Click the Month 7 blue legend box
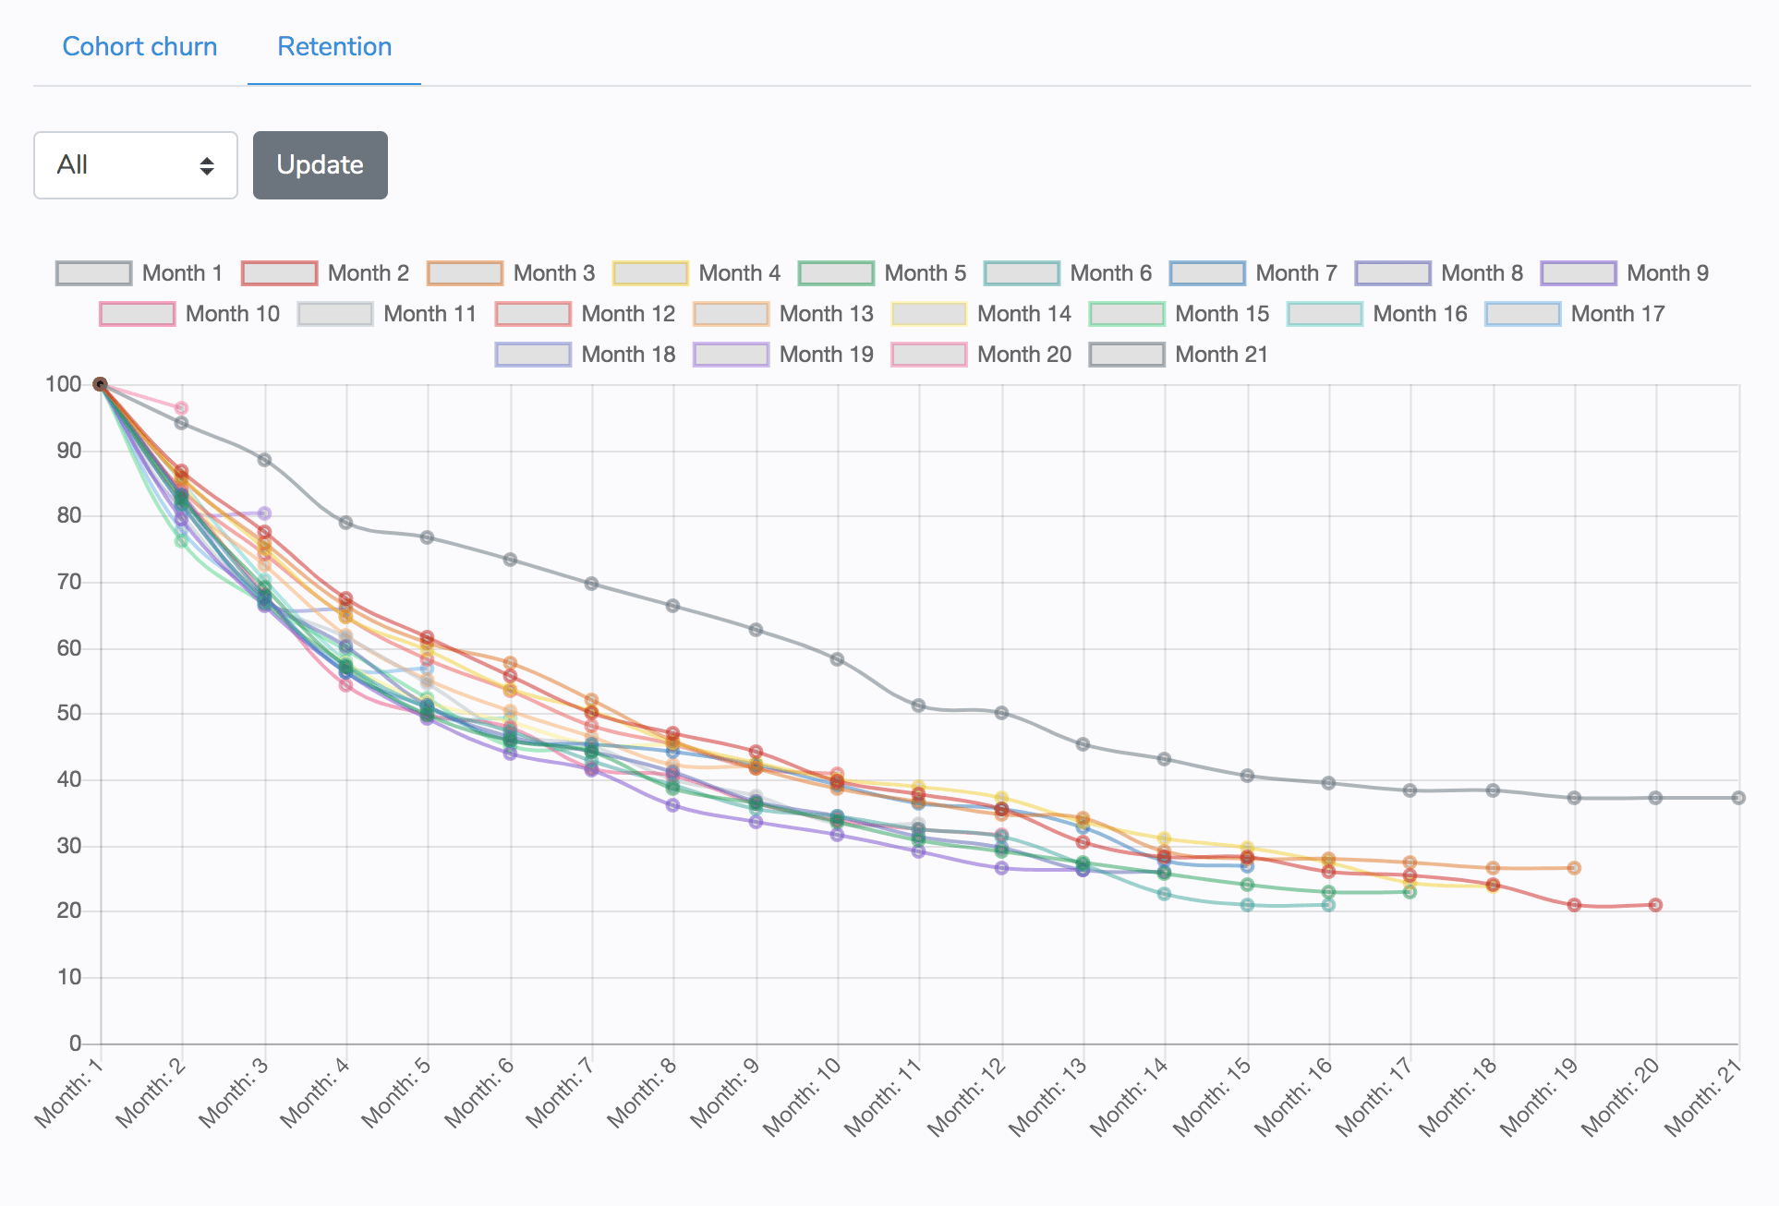The image size is (1779, 1206). tap(1207, 273)
